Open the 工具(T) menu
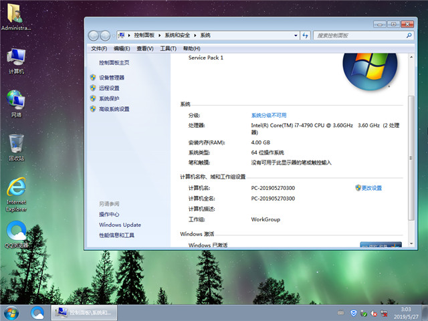The width and height of the screenshot is (428, 321). [168, 49]
